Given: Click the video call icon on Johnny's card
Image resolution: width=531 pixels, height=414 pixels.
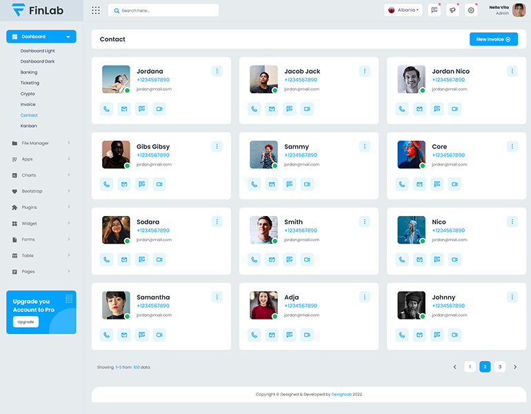Looking at the screenshot, I should pos(454,335).
